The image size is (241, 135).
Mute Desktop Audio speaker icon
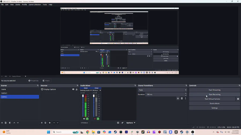pos(84,119)
